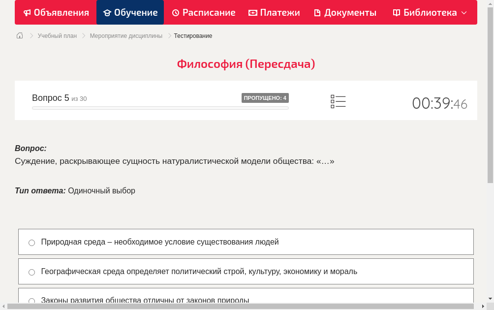Select answer Природная среда – необходимое условие
This screenshot has width=494, height=310.
click(246, 242)
